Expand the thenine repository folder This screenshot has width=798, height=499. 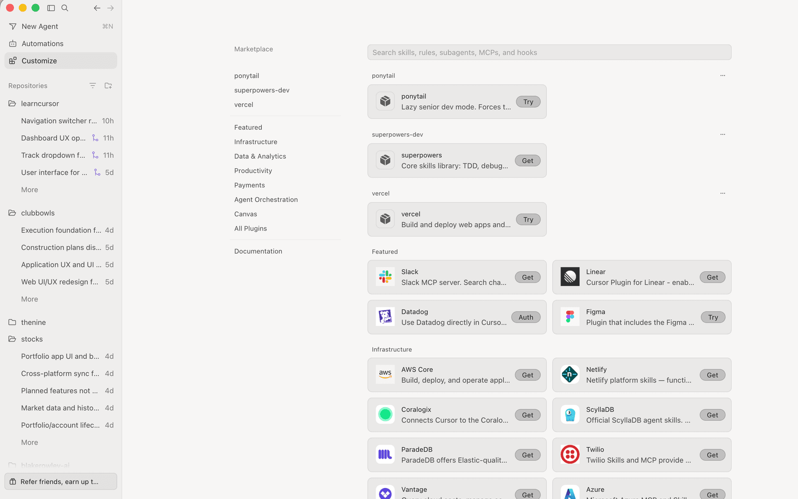(x=12, y=322)
